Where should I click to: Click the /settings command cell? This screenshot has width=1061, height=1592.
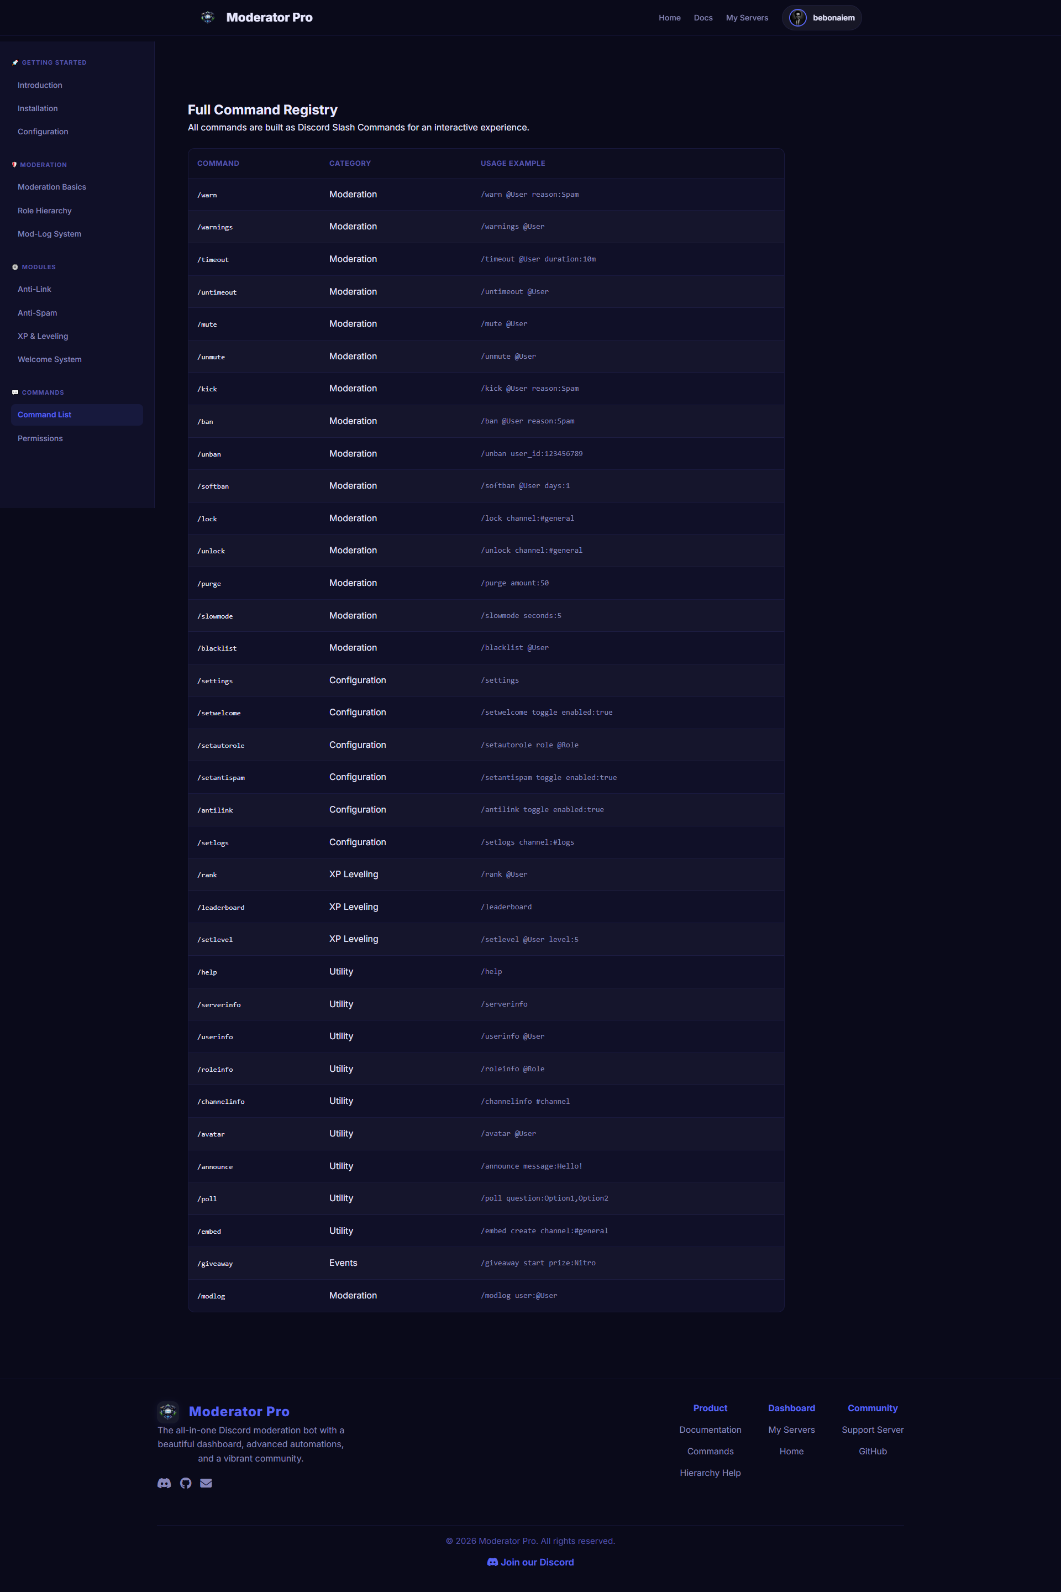[x=214, y=681]
